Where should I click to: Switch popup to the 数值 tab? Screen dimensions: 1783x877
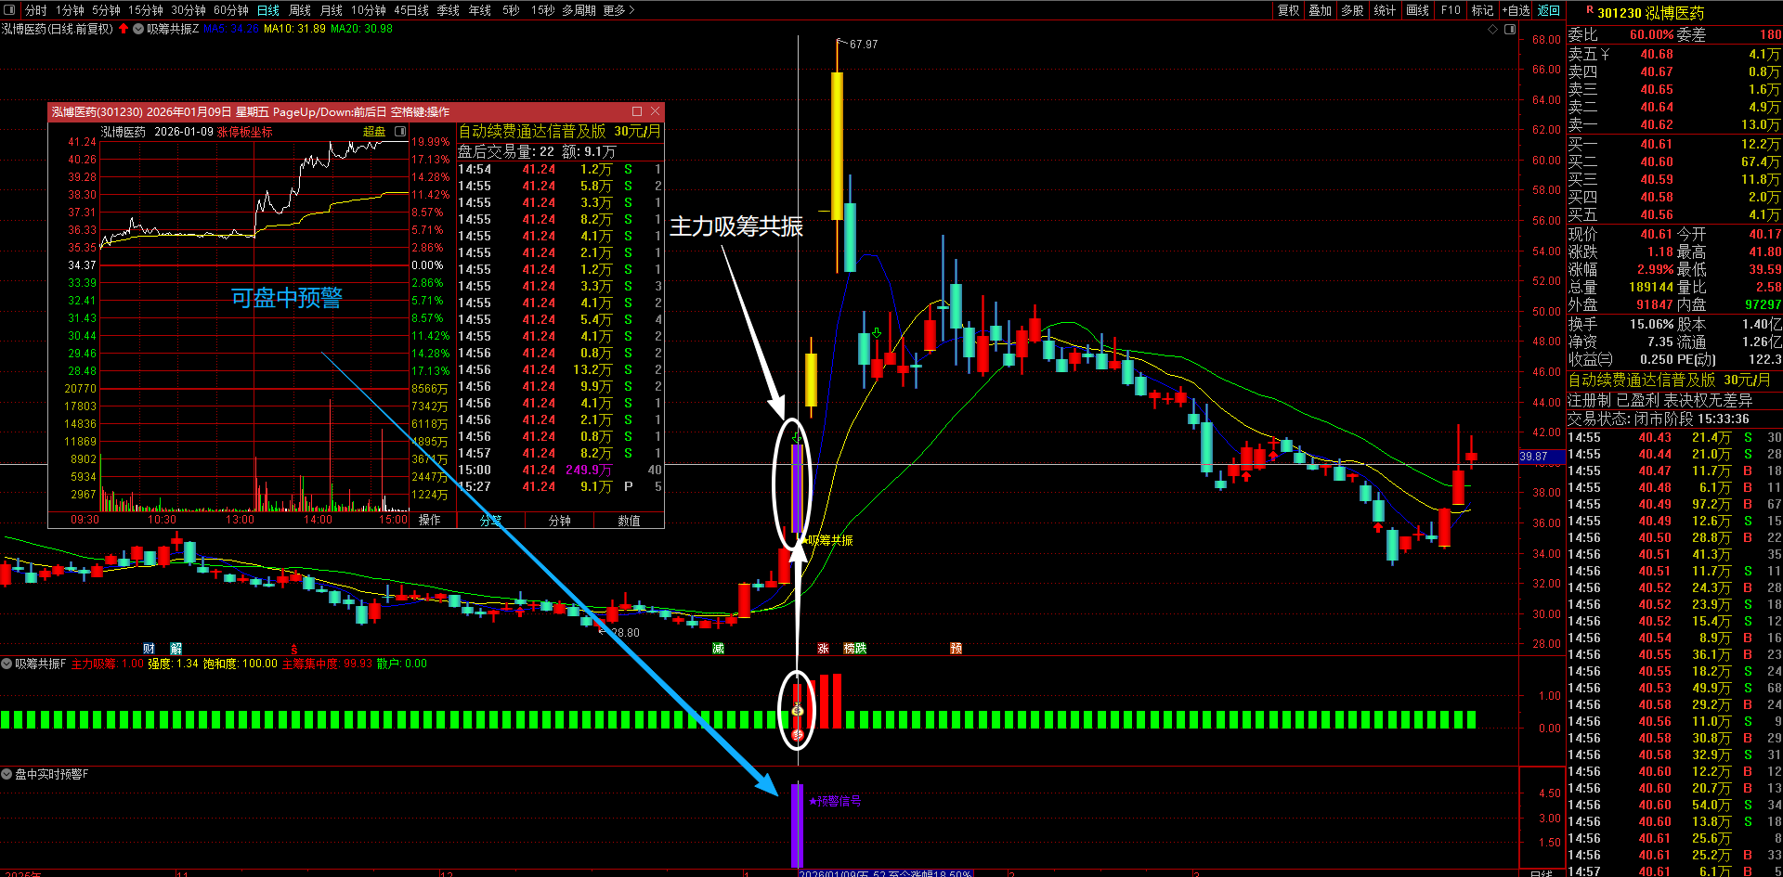click(629, 521)
